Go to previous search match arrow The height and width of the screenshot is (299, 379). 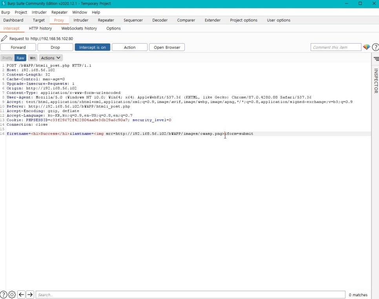coord(21,294)
